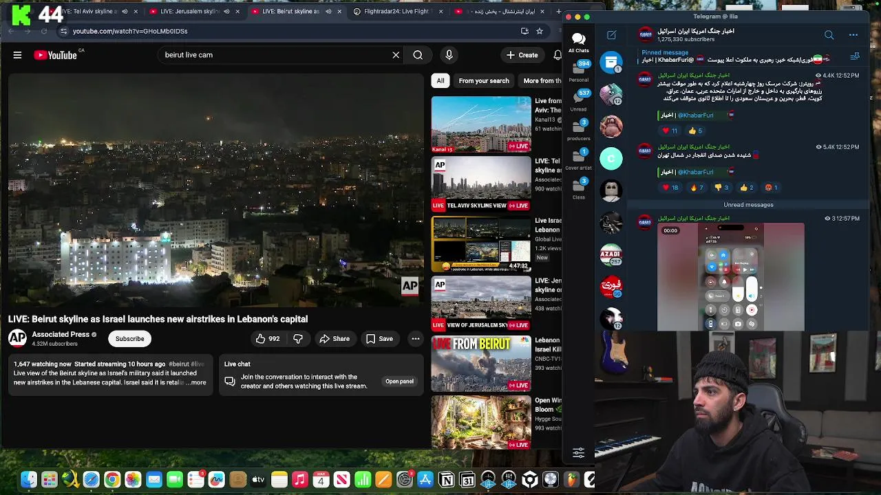Open Tel Aviv Skyline View live thumbnail
Screen dimensions: 881x495
[x=481, y=184]
